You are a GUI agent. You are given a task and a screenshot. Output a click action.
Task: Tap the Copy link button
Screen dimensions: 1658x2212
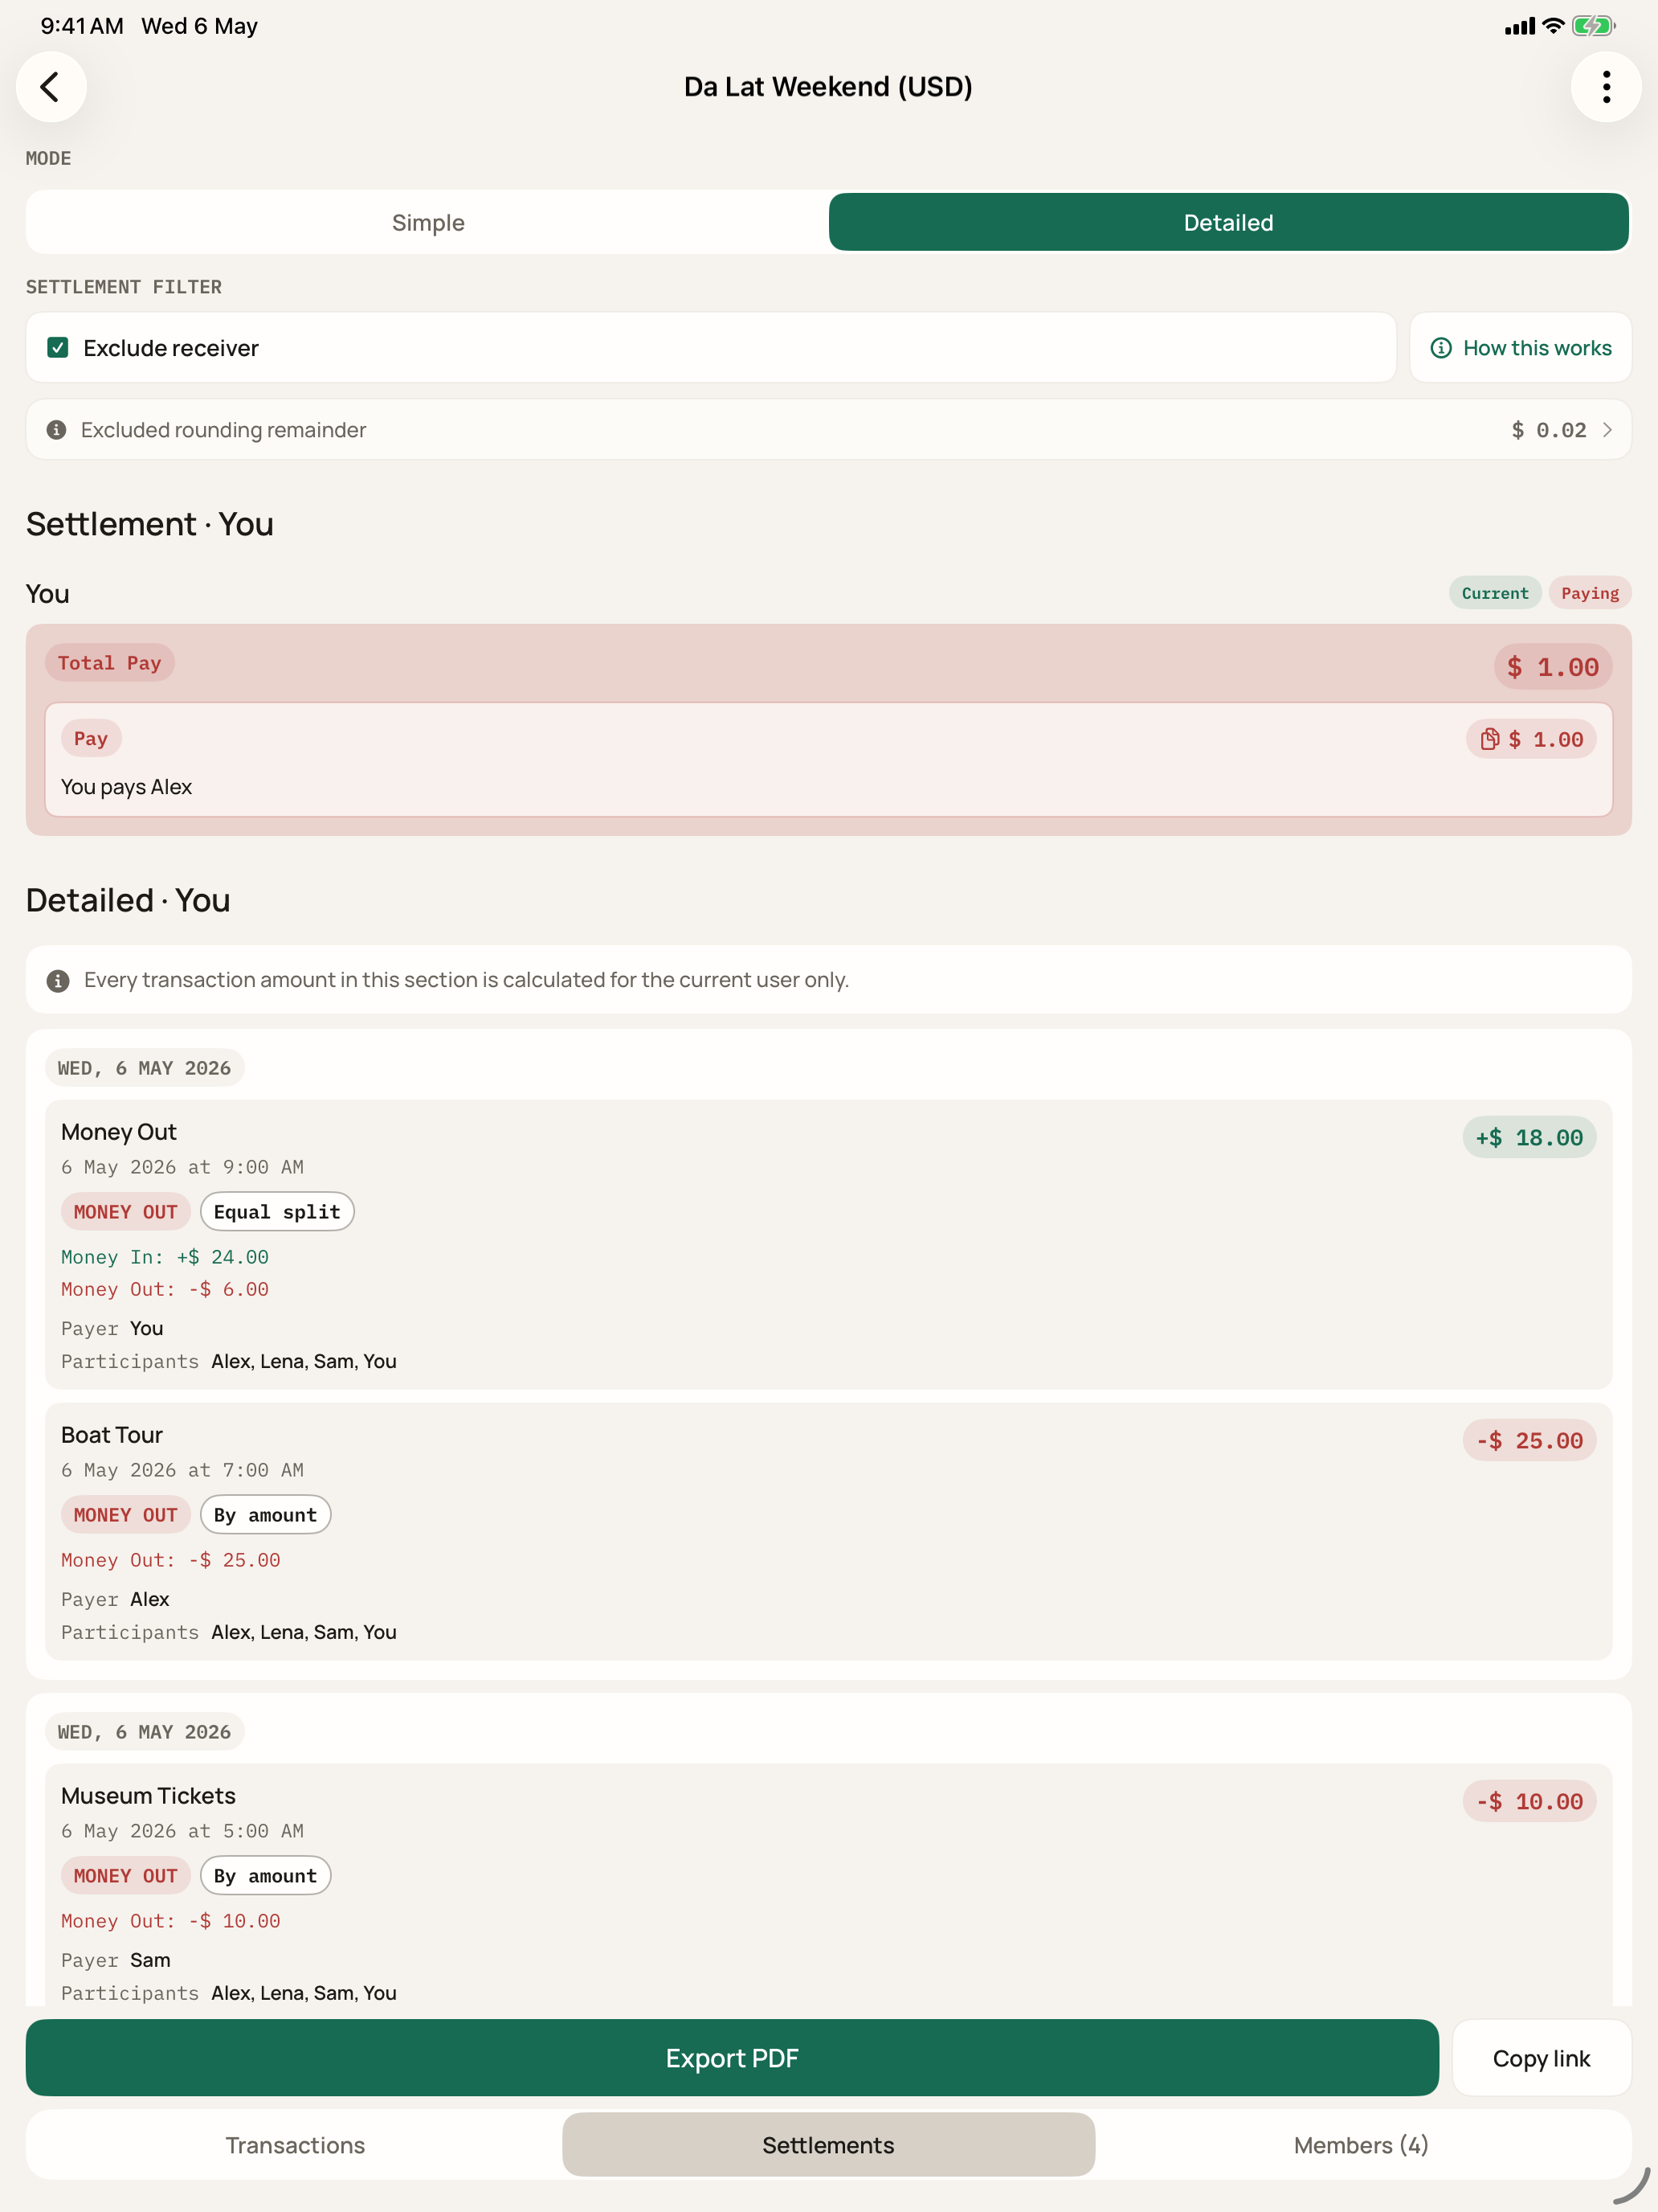pos(1541,2058)
